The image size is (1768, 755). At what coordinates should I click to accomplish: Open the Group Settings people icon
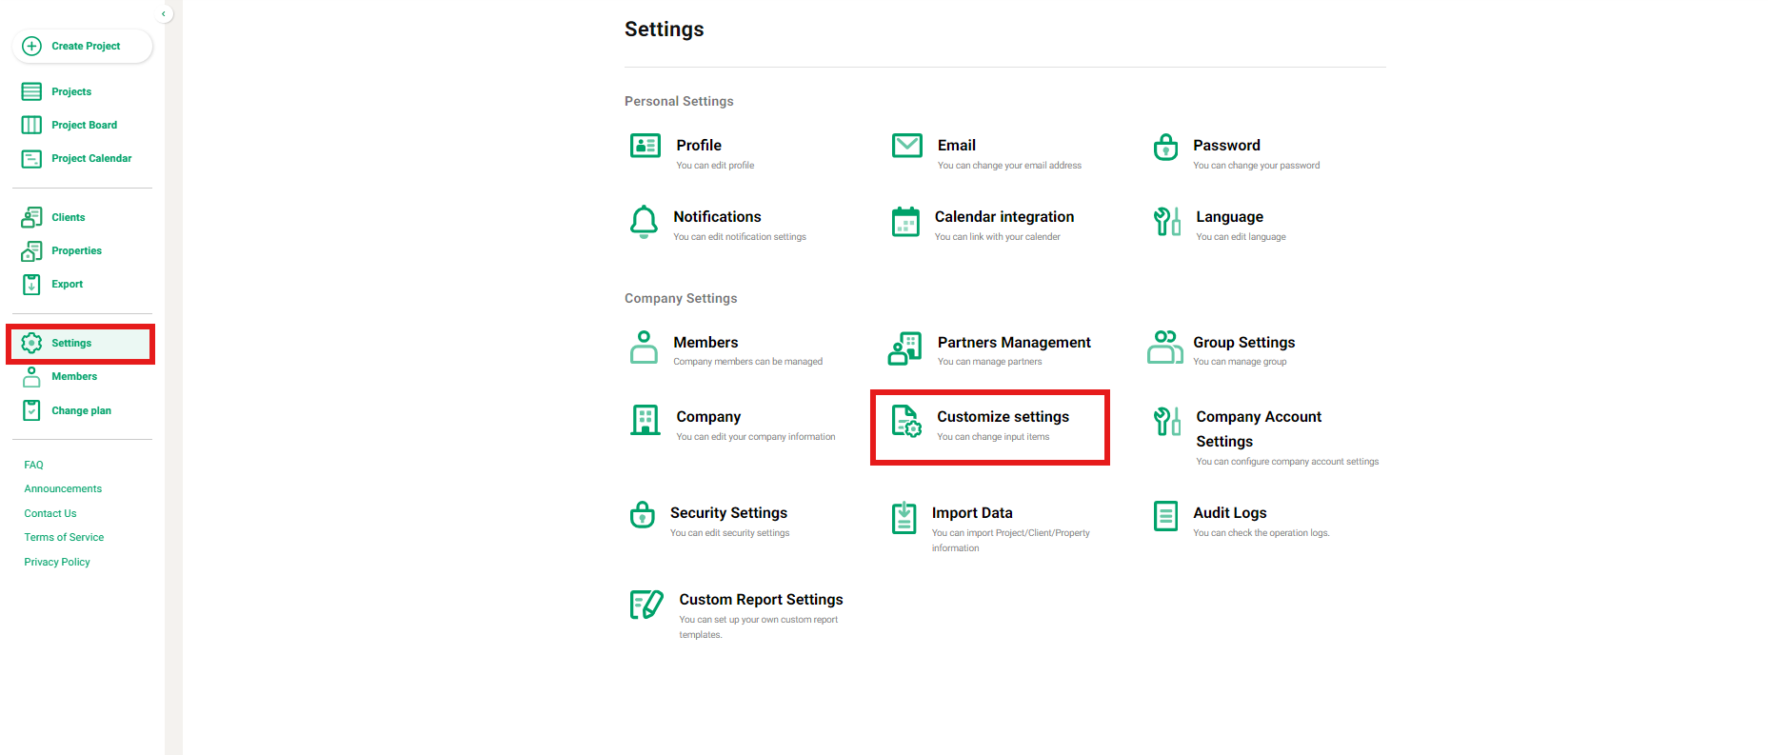point(1165,347)
